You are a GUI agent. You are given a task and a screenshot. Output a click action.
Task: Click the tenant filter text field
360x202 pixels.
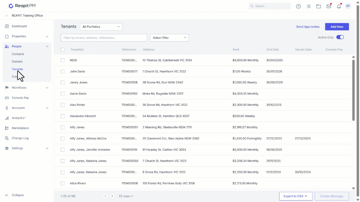point(104,38)
